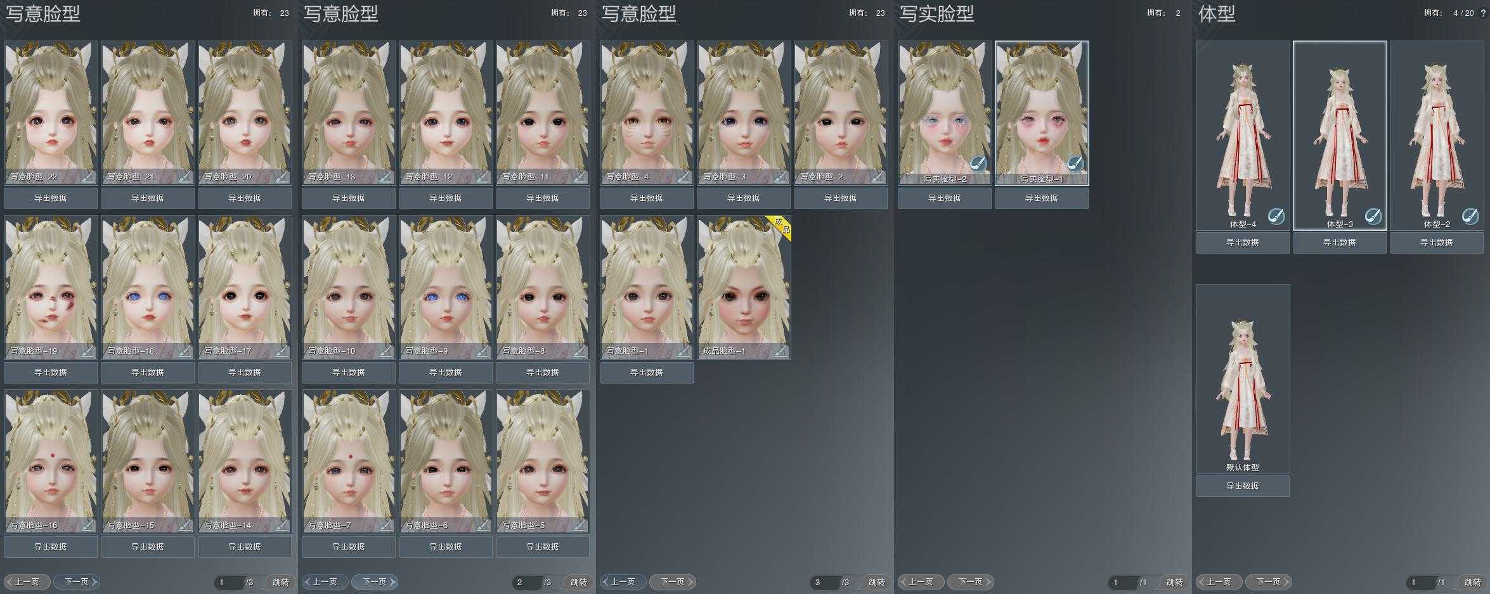
Task: Click the brush icon on 体型-2 card
Action: (1470, 217)
